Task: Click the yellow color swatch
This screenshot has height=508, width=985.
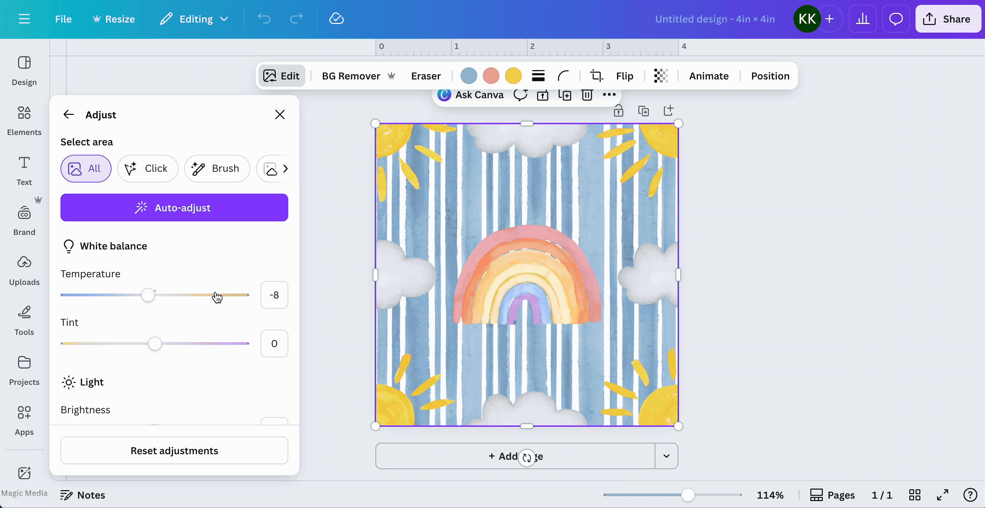Action: coord(513,76)
